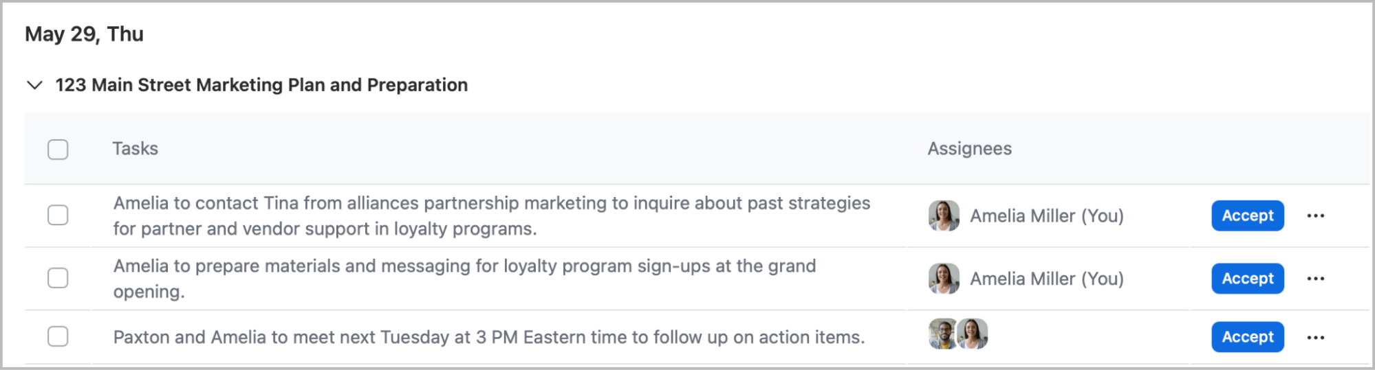
Task: Check the prepare materials task checkbox
Action: tap(58, 278)
